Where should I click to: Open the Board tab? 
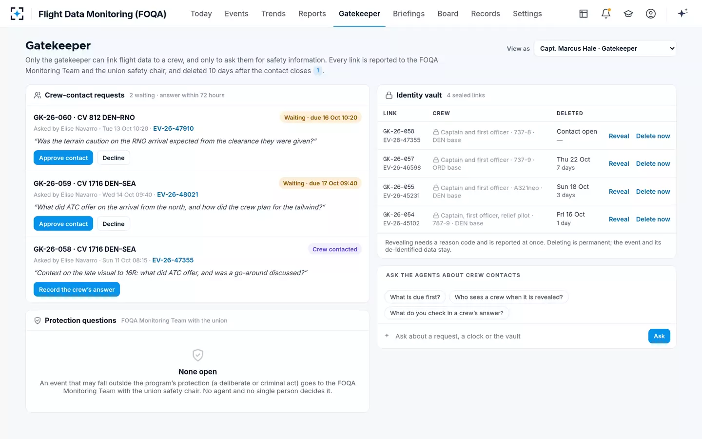448,14
